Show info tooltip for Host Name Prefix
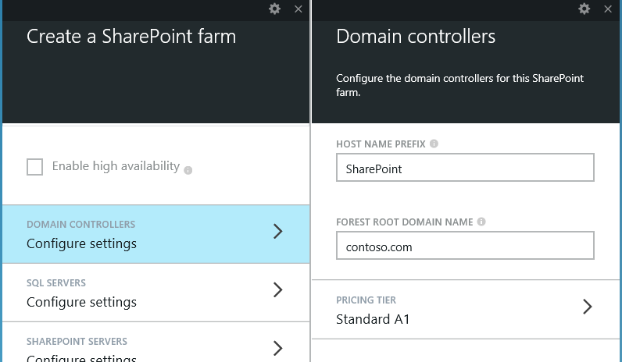The image size is (622, 362). 434,144
